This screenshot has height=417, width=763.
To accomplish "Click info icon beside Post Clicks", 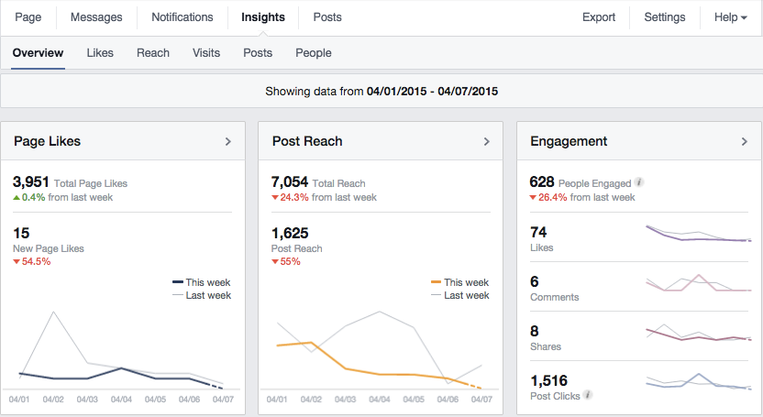I will [x=588, y=395].
